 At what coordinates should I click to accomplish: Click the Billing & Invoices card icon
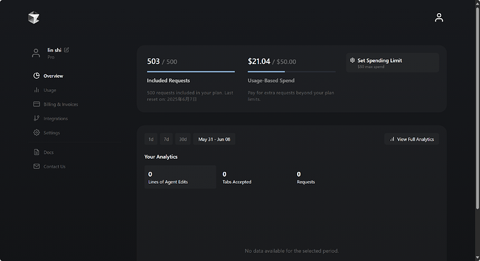click(36, 104)
